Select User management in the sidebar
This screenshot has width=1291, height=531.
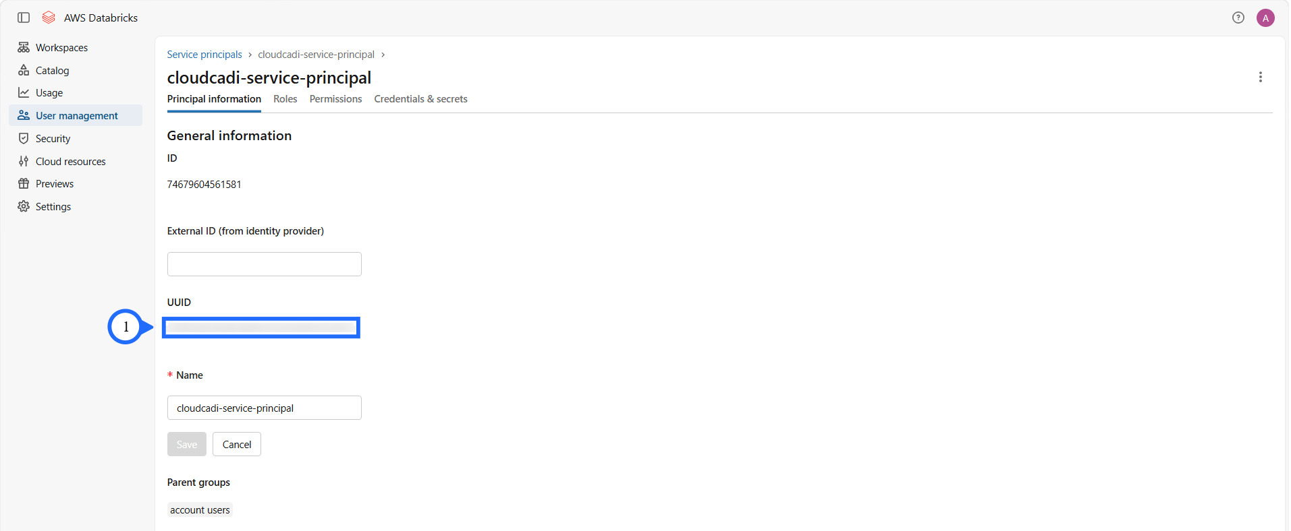[76, 115]
